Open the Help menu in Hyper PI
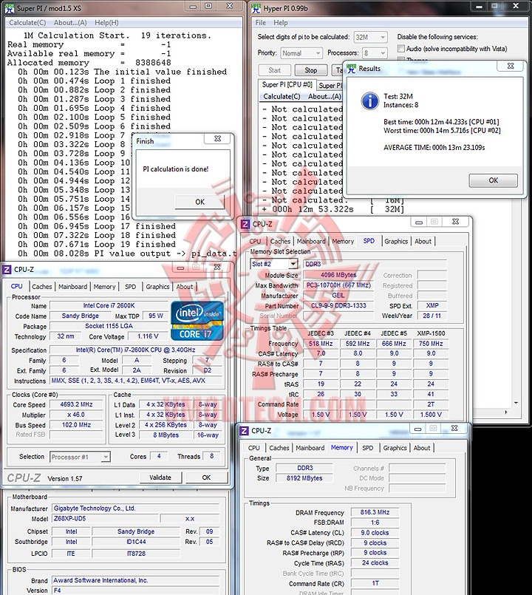This screenshot has height=595, width=532. [281, 23]
